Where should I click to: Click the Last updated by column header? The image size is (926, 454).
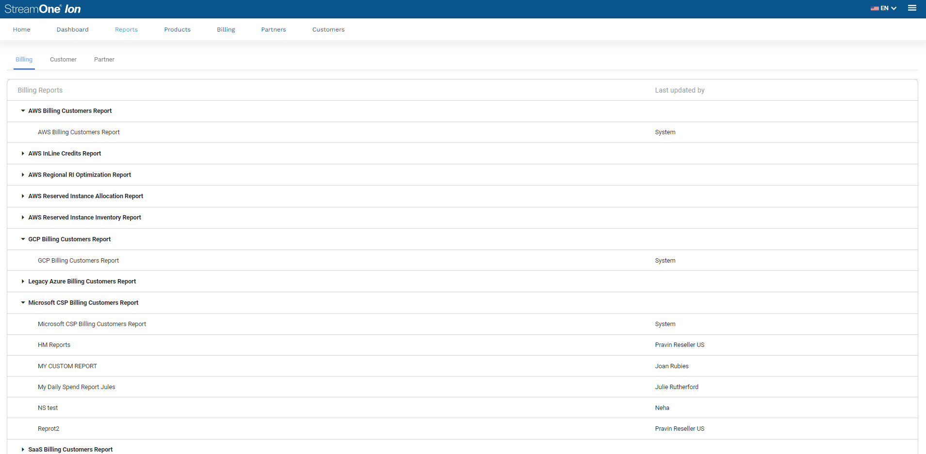pos(680,90)
